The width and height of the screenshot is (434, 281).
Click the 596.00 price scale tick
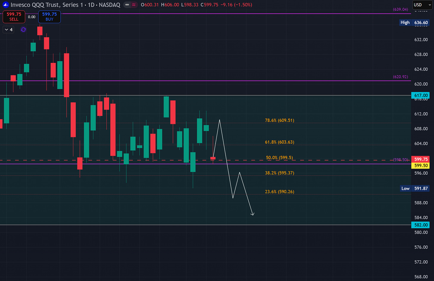click(x=421, y=173)
